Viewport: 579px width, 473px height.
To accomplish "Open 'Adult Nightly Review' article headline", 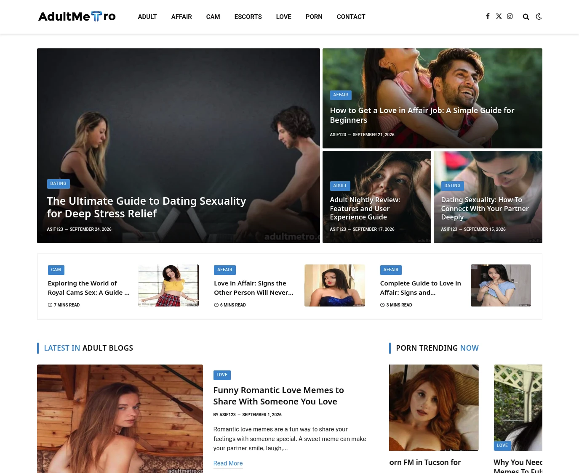I will 365,209.
